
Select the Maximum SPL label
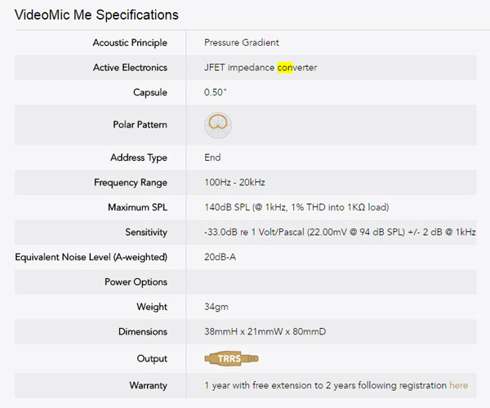pos(137,207)
